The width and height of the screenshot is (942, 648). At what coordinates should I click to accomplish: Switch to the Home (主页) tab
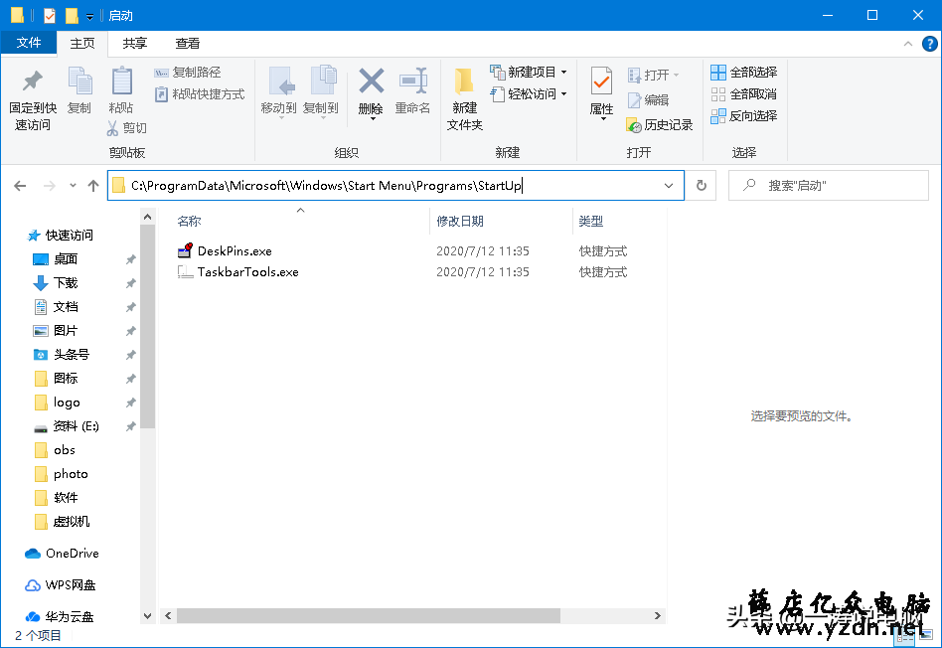pos(82,44)
